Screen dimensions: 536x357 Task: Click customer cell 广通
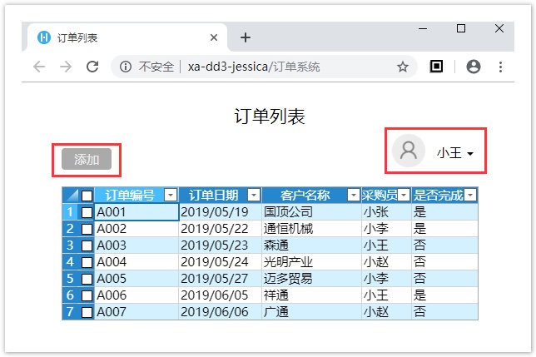coord(311,312)
